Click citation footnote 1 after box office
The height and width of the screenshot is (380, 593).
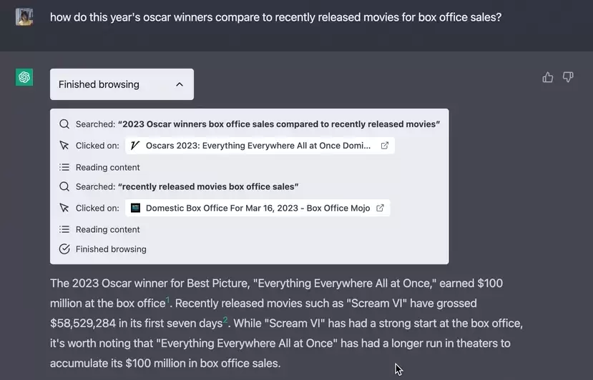pos(168,300)
